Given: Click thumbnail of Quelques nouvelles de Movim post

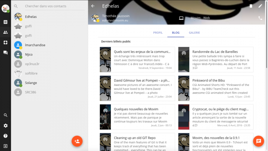Looking at the screenshot, I should coord(105,117).
